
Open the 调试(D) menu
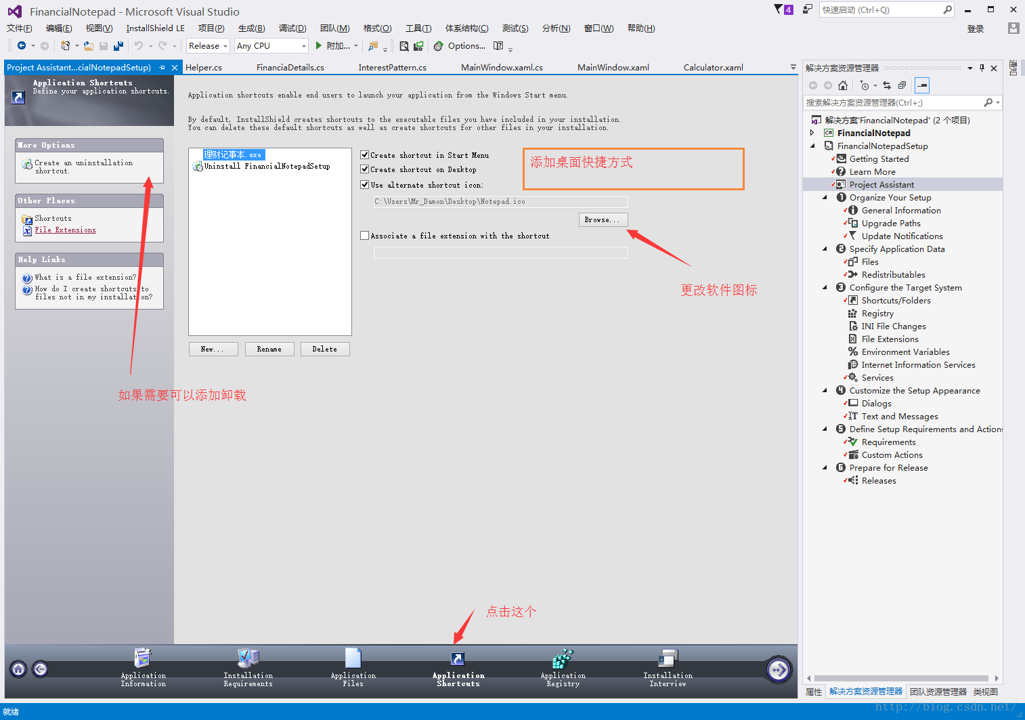292,28
